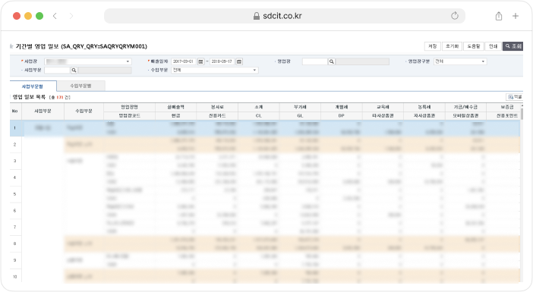Click the 저장 save button
This screenshot has height=292, width=533.
coord(432,46)
